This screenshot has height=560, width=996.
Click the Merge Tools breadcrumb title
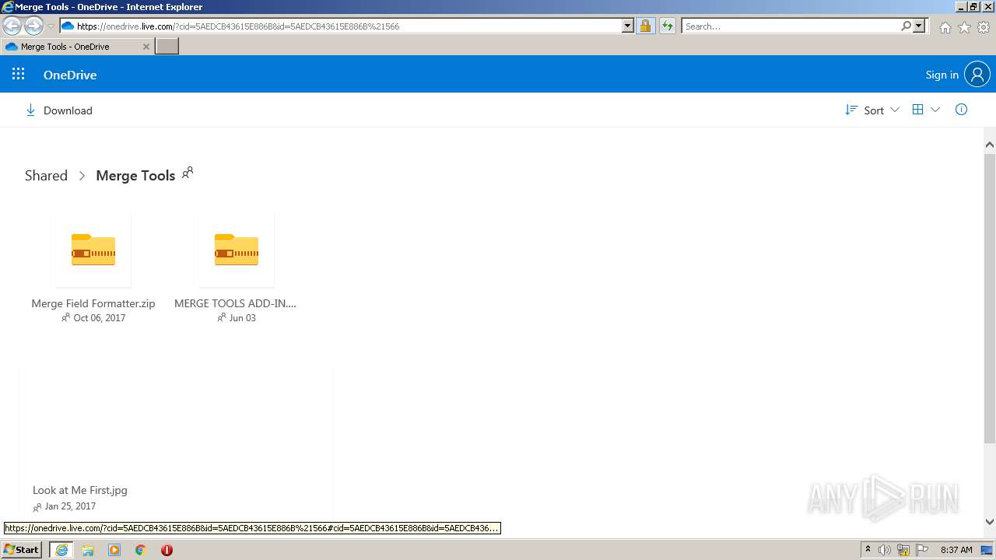135,175
